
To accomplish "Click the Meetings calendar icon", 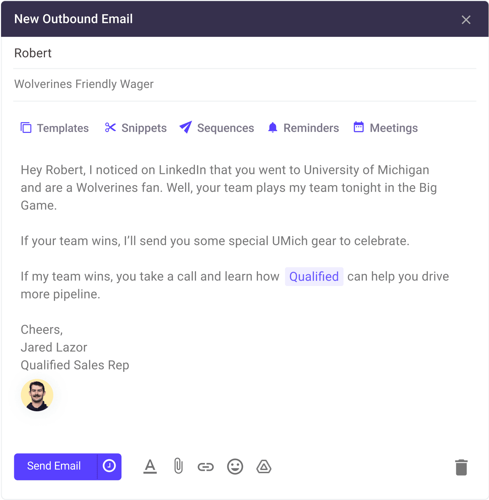I will pyautogui.click(x=359, y=127).
